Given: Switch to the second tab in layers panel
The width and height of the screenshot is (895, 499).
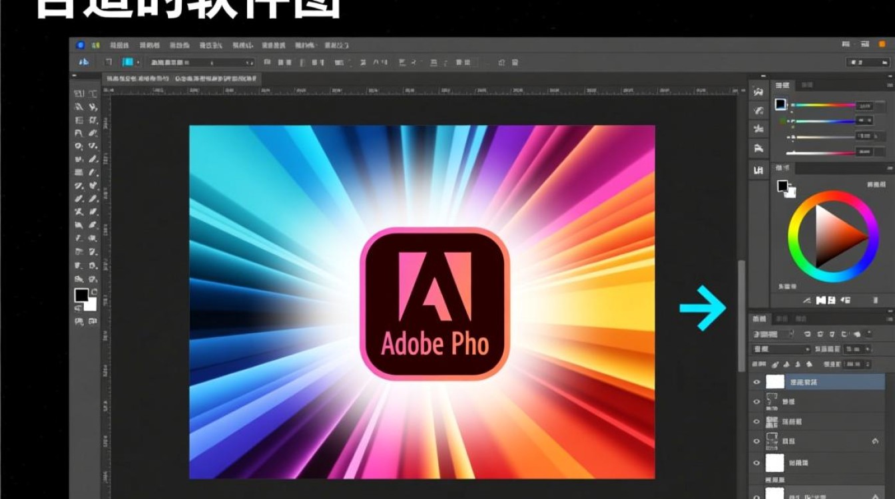Looking at the screenshot, I should point(782,319).
